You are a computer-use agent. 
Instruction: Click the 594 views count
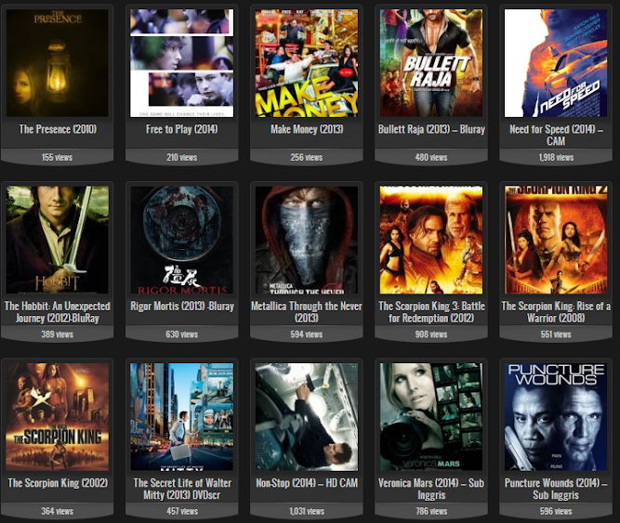click(307, 334)
